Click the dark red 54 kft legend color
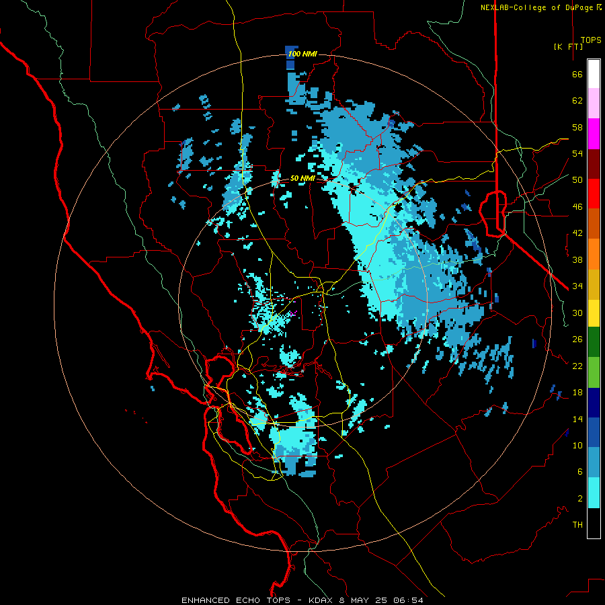This screenshot has height=605, width=605. coord(594,164)
